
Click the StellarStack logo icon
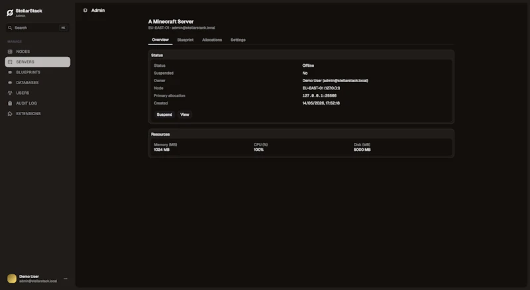coord(10,13)
